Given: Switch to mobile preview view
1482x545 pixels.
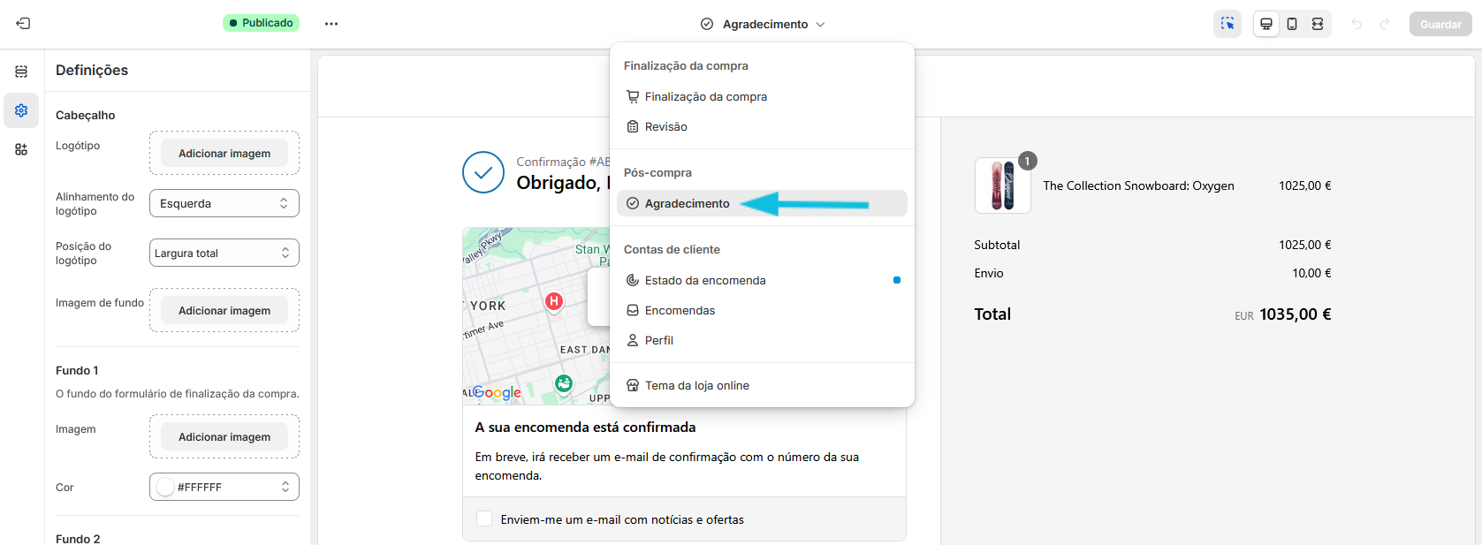Looking at the screenshot, I should [1292, 24].
